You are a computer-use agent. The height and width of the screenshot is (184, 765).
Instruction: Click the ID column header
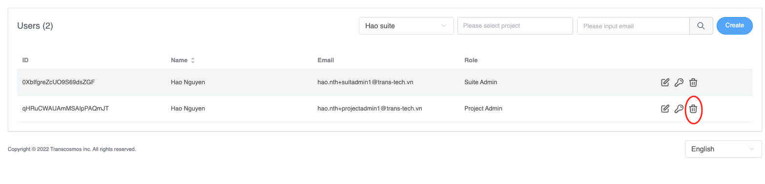(x=25, y=60)
